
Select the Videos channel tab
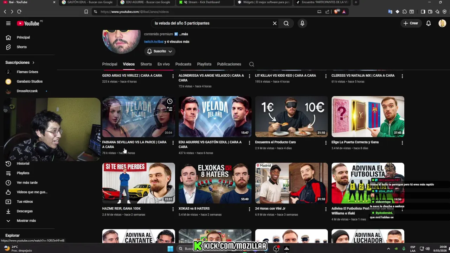point(129,64)
